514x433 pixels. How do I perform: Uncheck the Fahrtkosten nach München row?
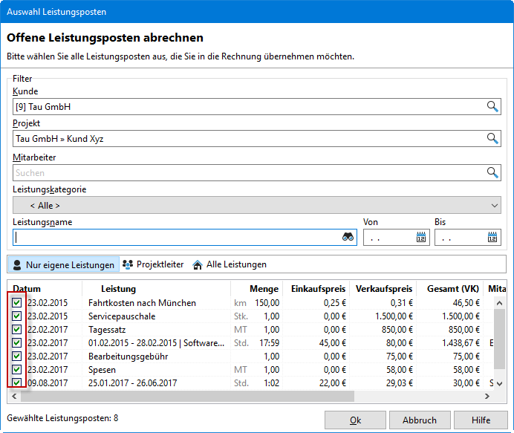point(17,303)
